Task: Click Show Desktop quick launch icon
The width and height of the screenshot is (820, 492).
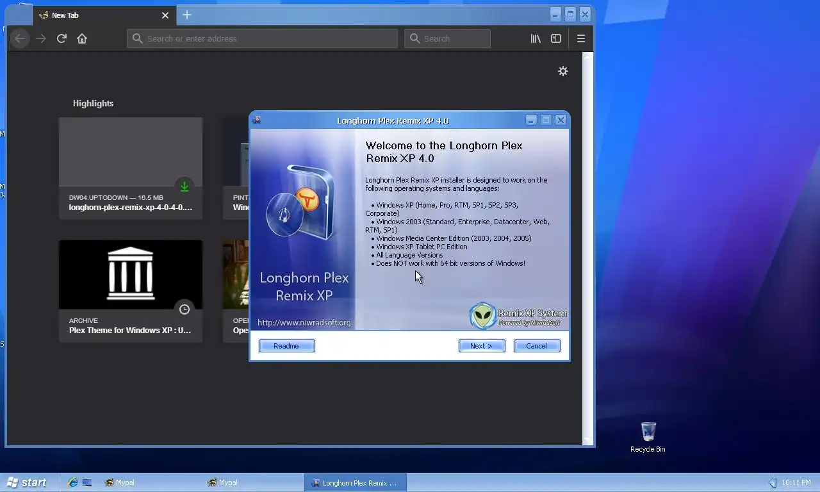Action: tap(87, 482)
